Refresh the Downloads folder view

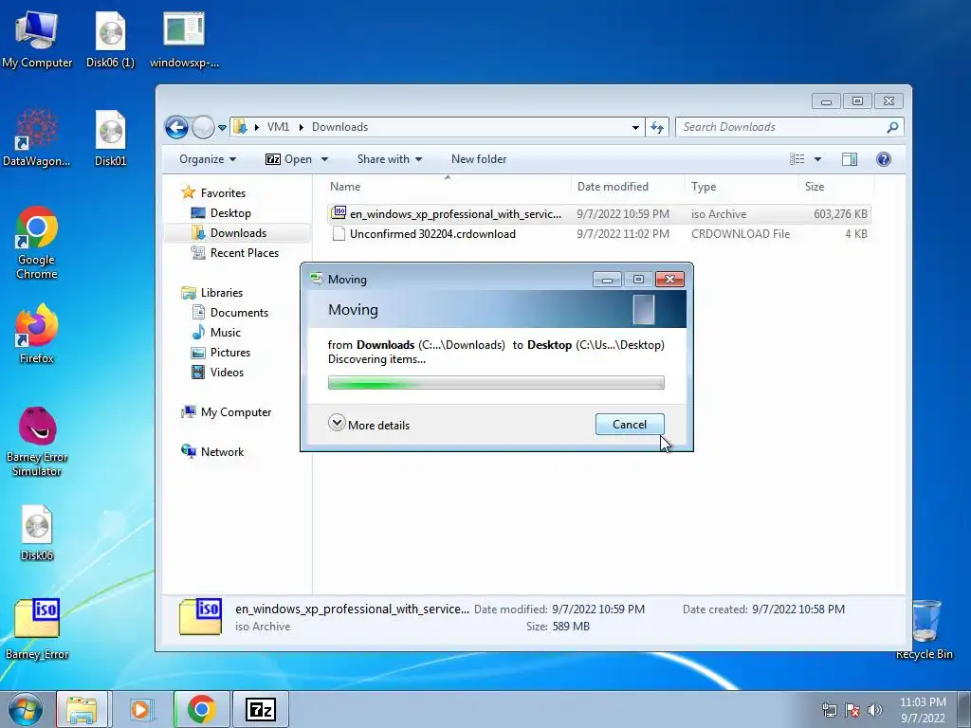[657, 128]
